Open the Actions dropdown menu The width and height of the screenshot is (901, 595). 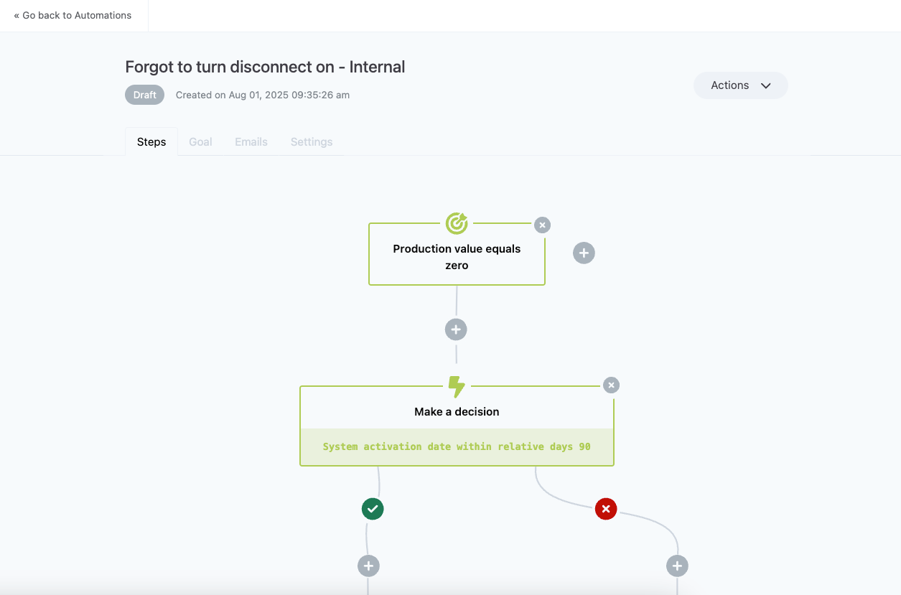740,85
